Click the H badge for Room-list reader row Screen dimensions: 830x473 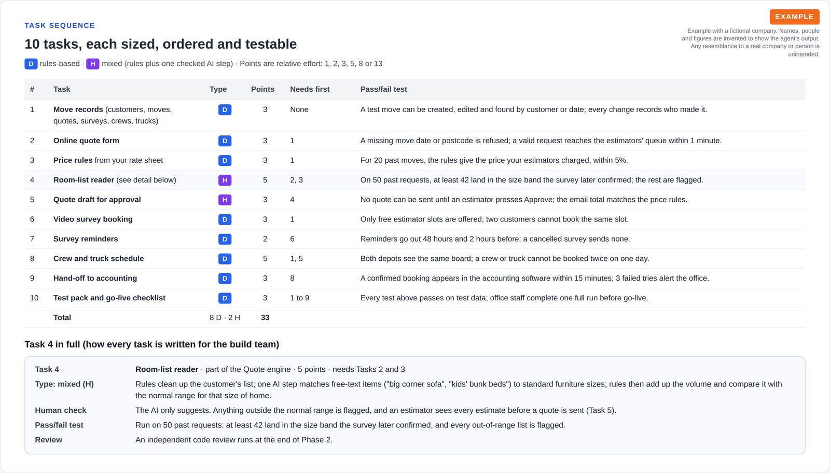click(x=225, y=180)
